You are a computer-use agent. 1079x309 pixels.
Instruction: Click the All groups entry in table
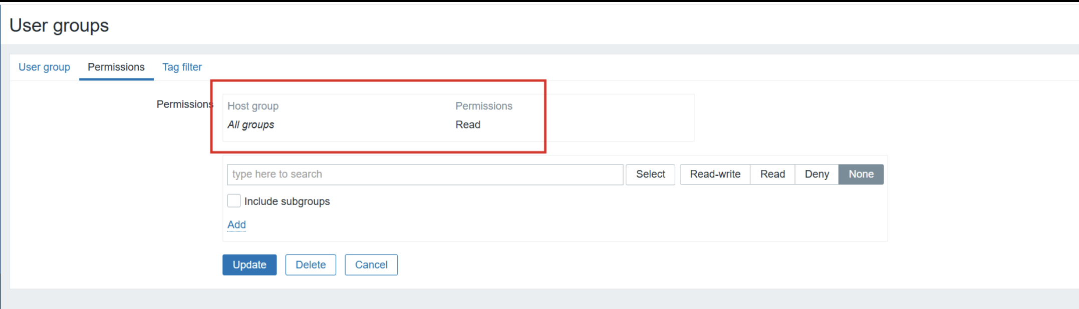251,124
